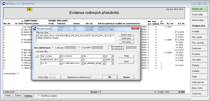210x101 pixels.
Task: Click the pointing hand row indicator icon
Action: pos(37,57)
